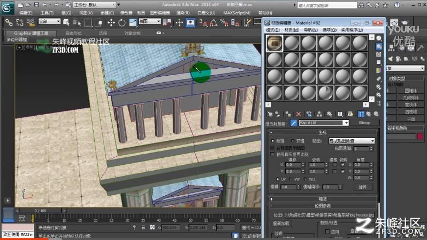Click the colorful Video Color Check icon
Image resolution: width=427 pixels, height=240 pixels.
click(379, 70)
